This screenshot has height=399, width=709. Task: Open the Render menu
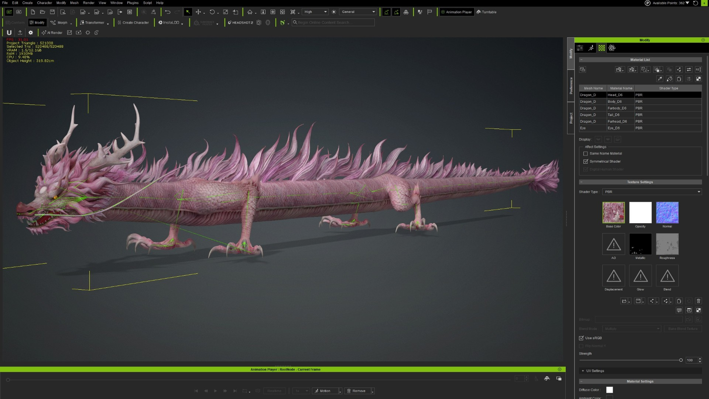(x=89, y=3)
